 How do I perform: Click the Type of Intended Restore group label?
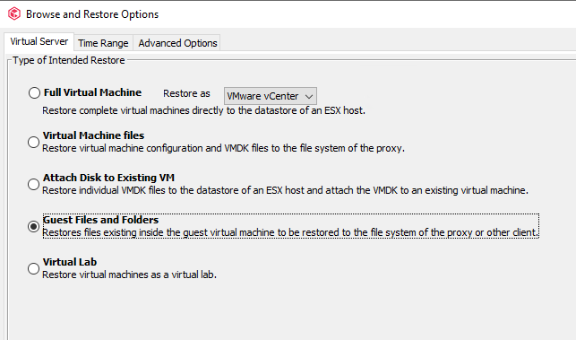coord(69,60)
